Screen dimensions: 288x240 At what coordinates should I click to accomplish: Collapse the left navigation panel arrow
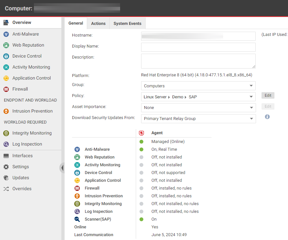click(62, 168)
